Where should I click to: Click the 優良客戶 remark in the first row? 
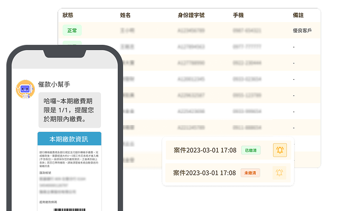(302, 31)
